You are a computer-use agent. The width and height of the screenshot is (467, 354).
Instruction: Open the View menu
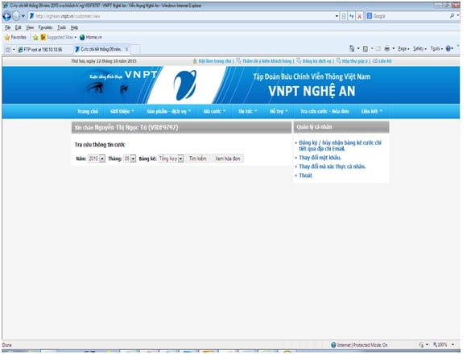point(30,27)
